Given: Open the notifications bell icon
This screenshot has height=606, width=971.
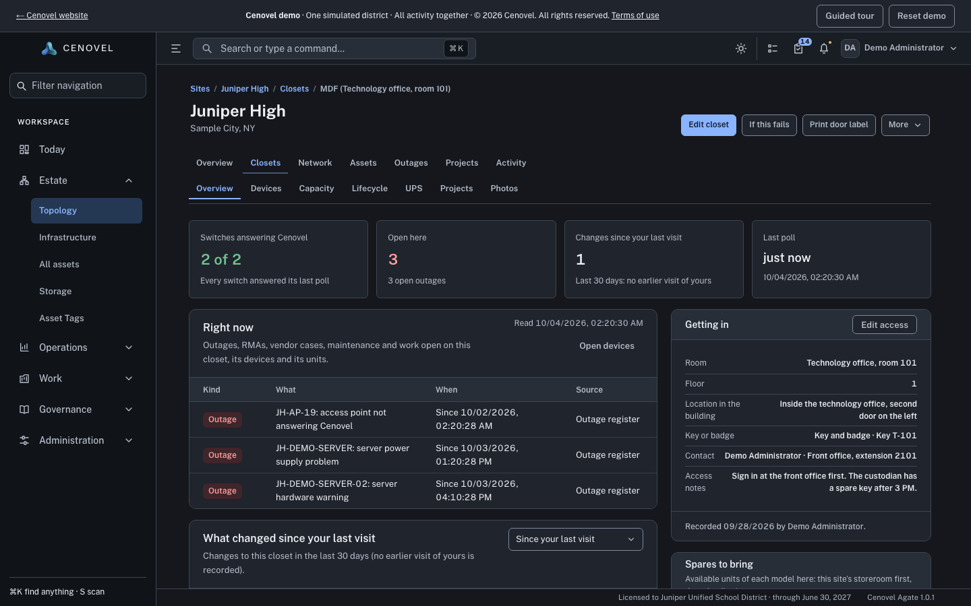Looking at the screenshot, I should [x=824, y=48].
